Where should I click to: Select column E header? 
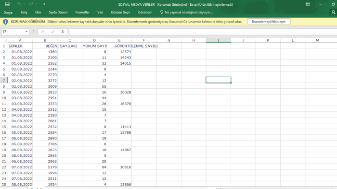[119, 40]
